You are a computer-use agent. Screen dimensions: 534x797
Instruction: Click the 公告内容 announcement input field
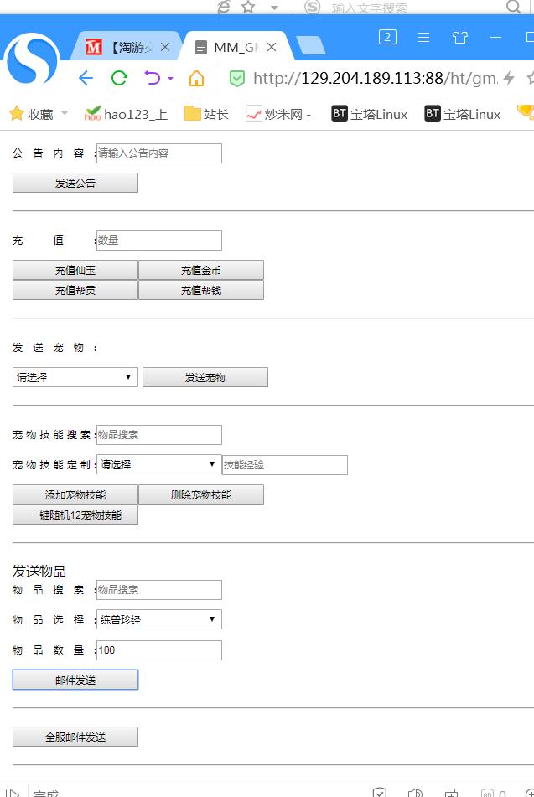tap(159, 153)
